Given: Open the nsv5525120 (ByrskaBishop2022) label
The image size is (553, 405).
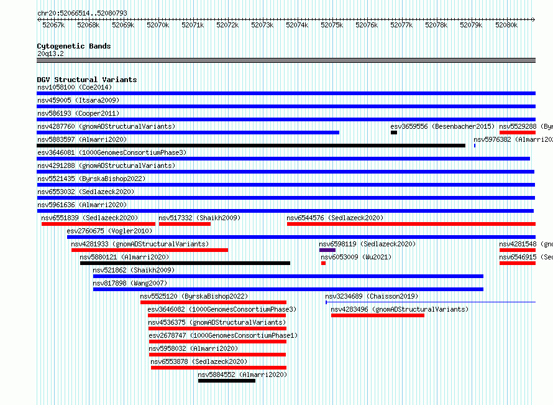Looking at the screenshot, I should point(194,296).
